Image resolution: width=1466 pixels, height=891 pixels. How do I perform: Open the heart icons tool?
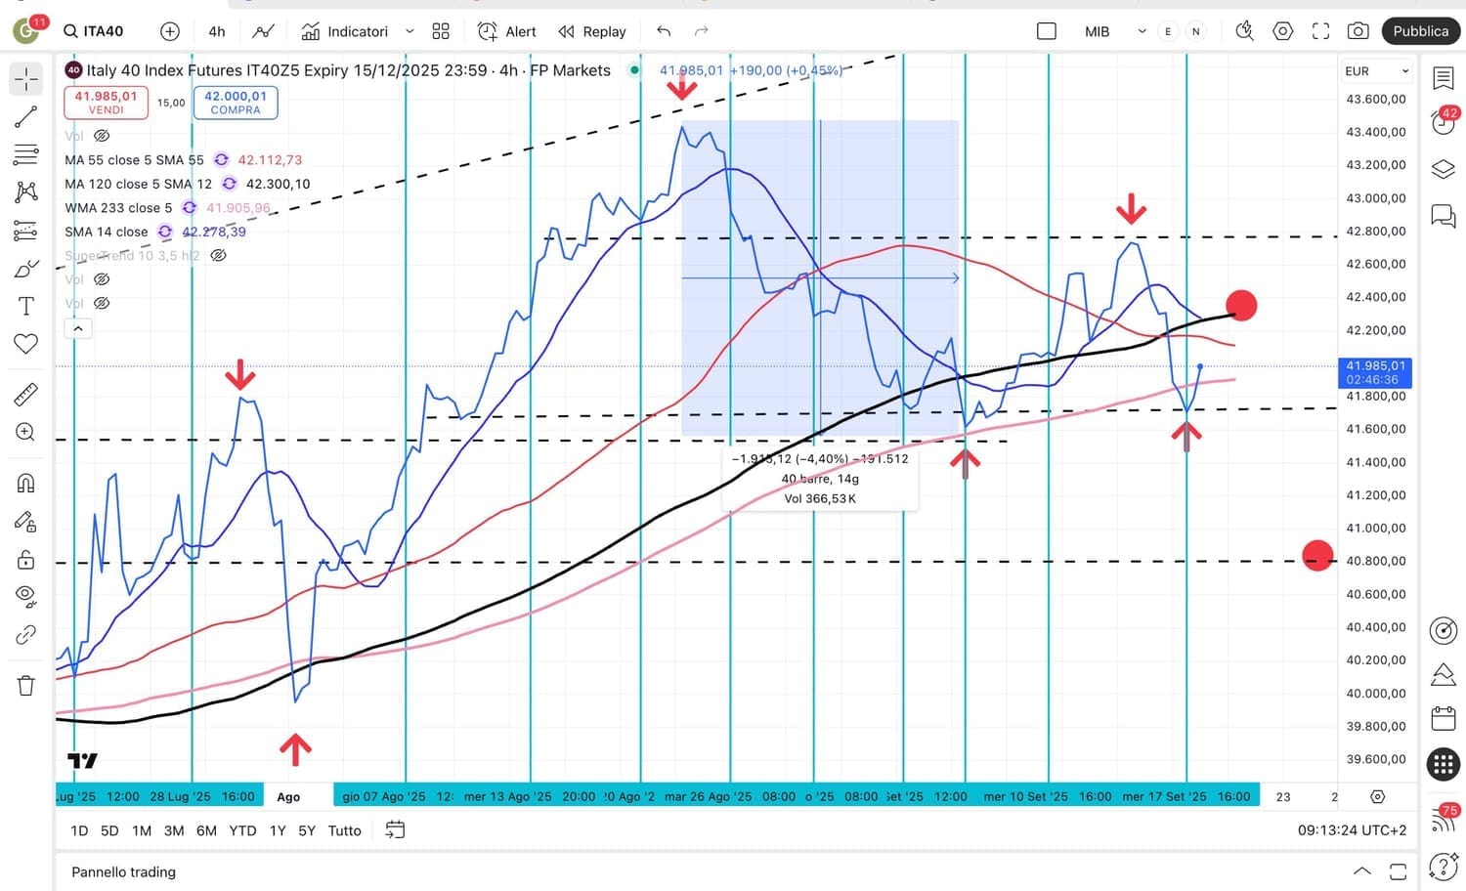[26, 343]
